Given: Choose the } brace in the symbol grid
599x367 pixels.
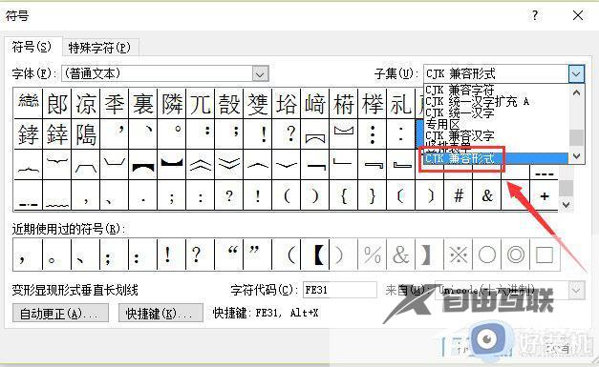Looking at the screenshot, I should [373, 195].
